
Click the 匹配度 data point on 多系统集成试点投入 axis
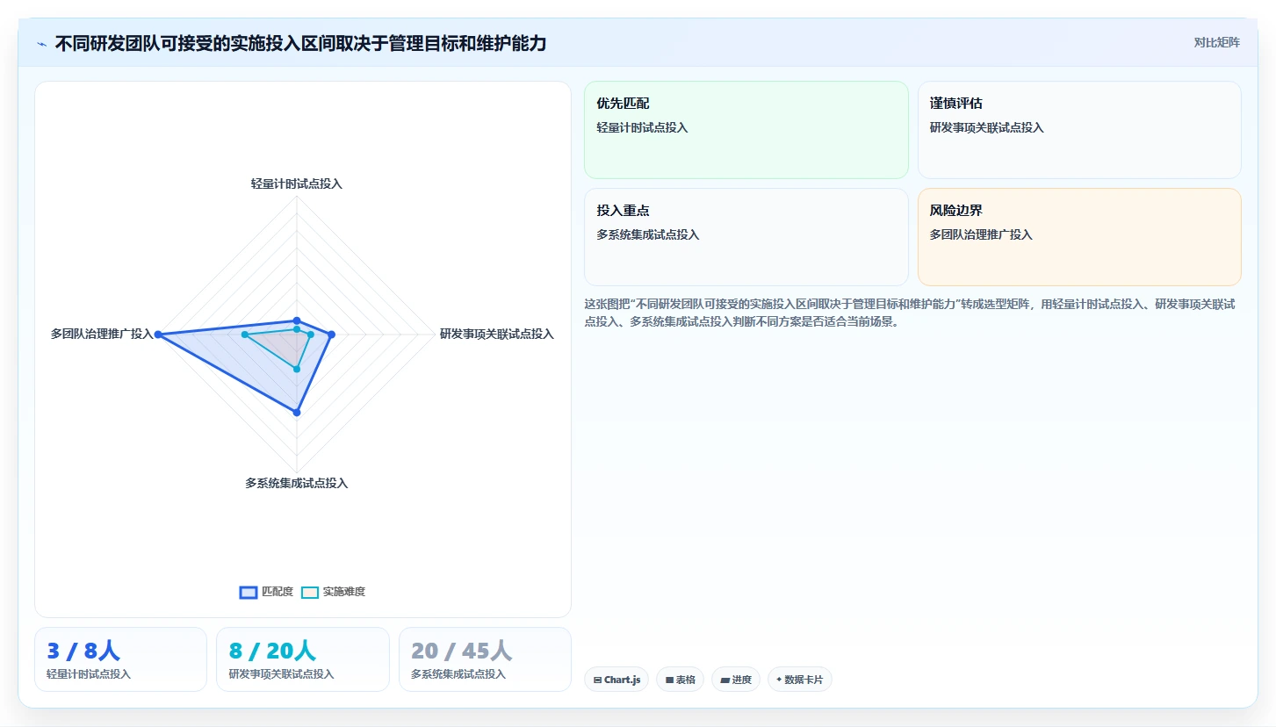(x=297, y=412)
